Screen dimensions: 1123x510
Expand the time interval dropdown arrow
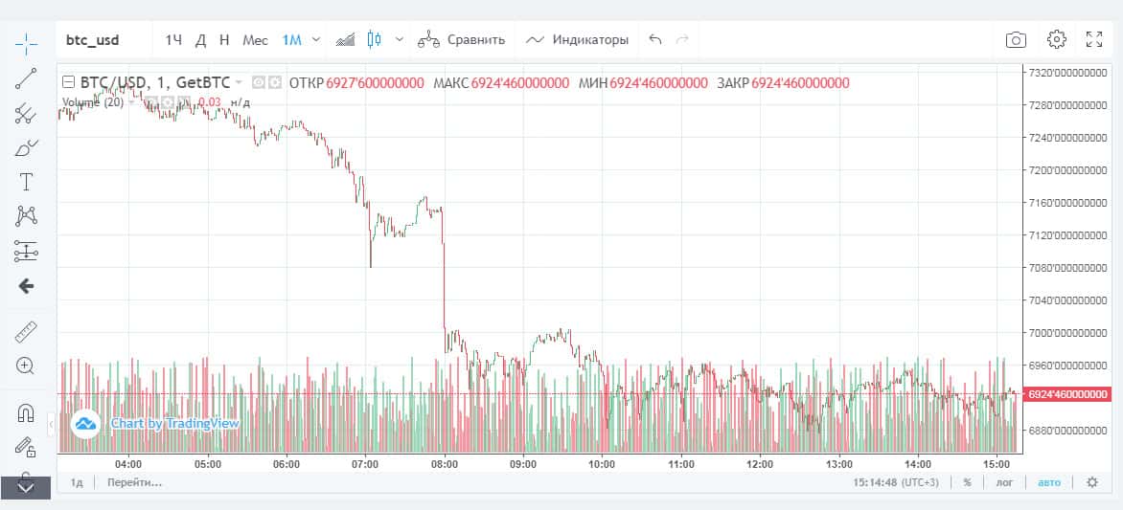[x=316, y=40]
